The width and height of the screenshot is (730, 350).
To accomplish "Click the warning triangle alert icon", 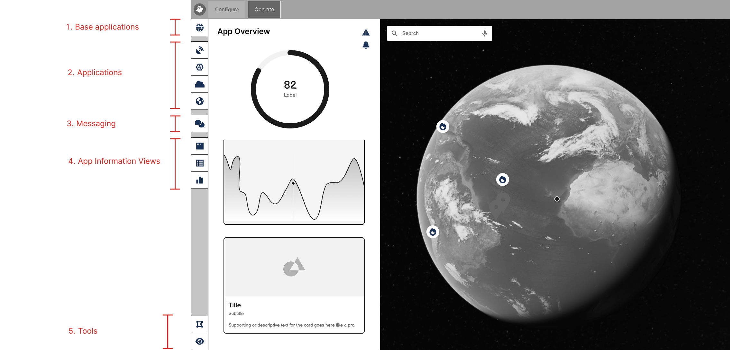I will (x=366, y=32).
